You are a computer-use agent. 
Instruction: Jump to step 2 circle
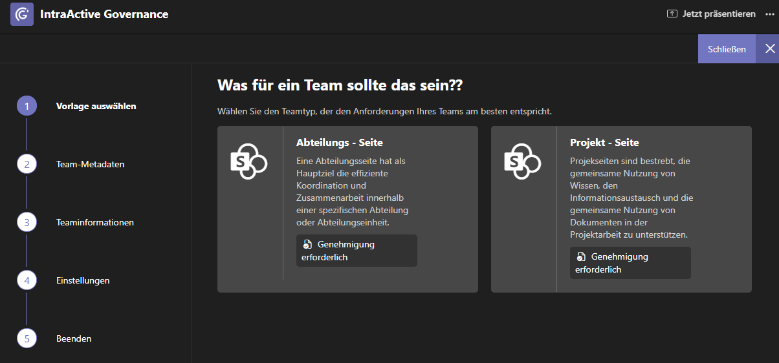point(27,164)
